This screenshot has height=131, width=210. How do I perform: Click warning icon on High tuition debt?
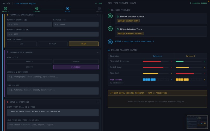tap(119, 21)
